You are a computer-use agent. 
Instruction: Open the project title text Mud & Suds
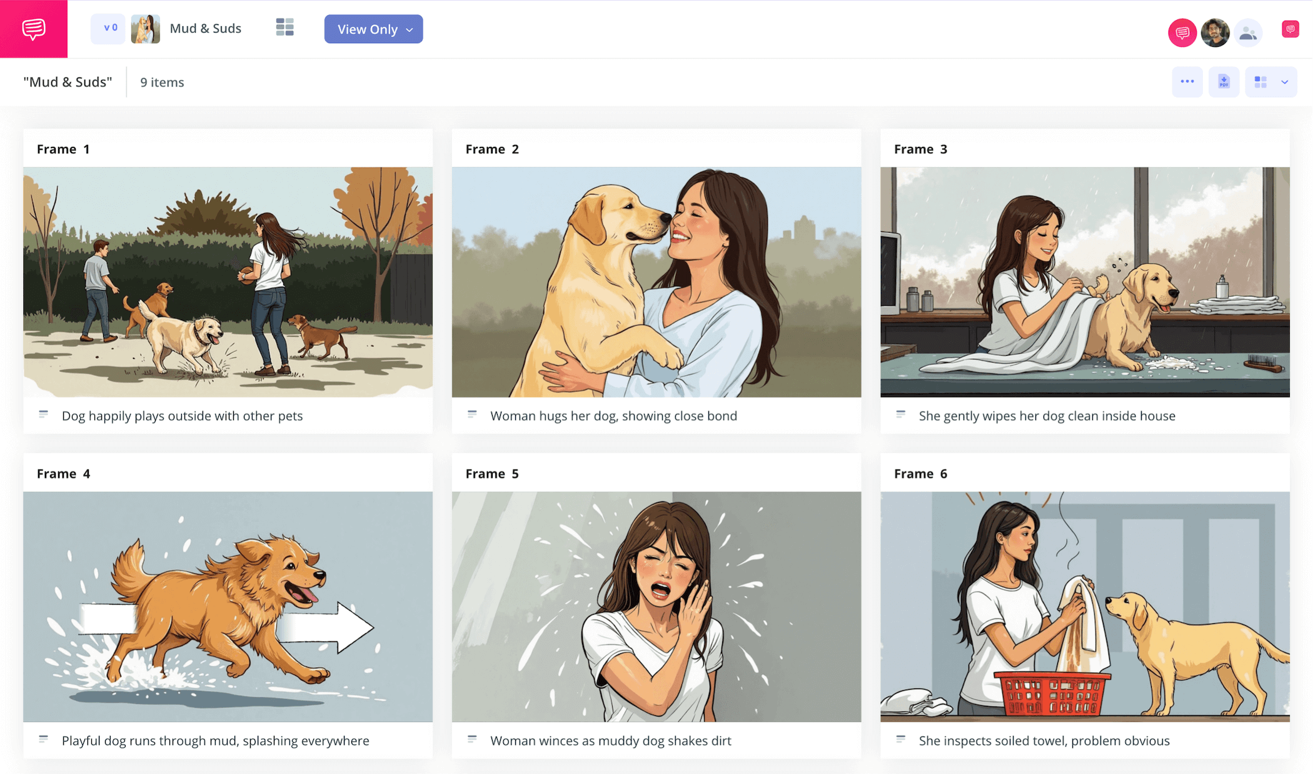click(206, 28)
